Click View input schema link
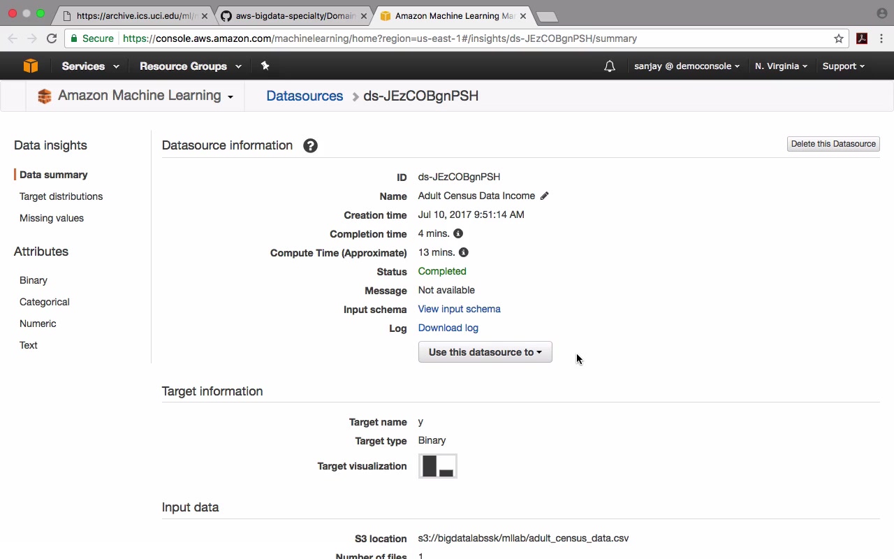 pyautogui.click(x=459, y=309)
